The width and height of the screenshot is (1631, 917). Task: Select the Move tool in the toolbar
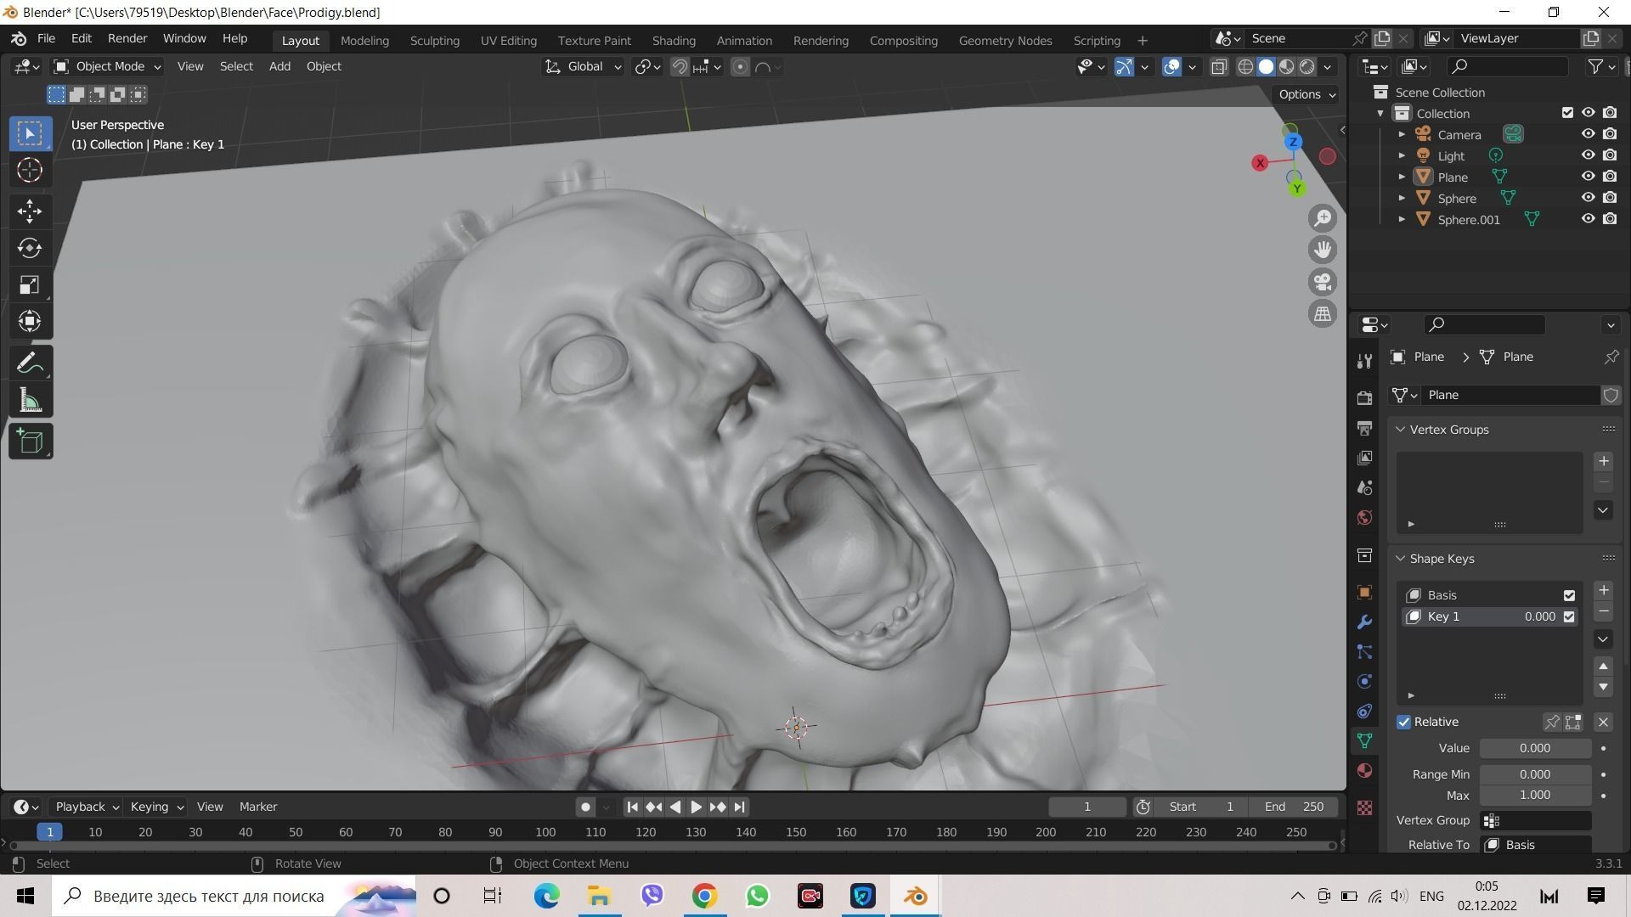coord(30,211)
